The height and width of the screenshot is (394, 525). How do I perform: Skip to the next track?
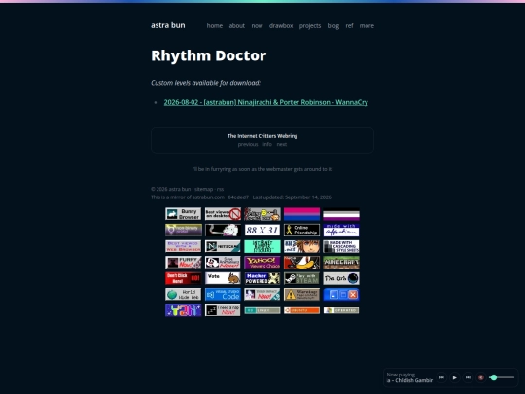coord(468,377)
